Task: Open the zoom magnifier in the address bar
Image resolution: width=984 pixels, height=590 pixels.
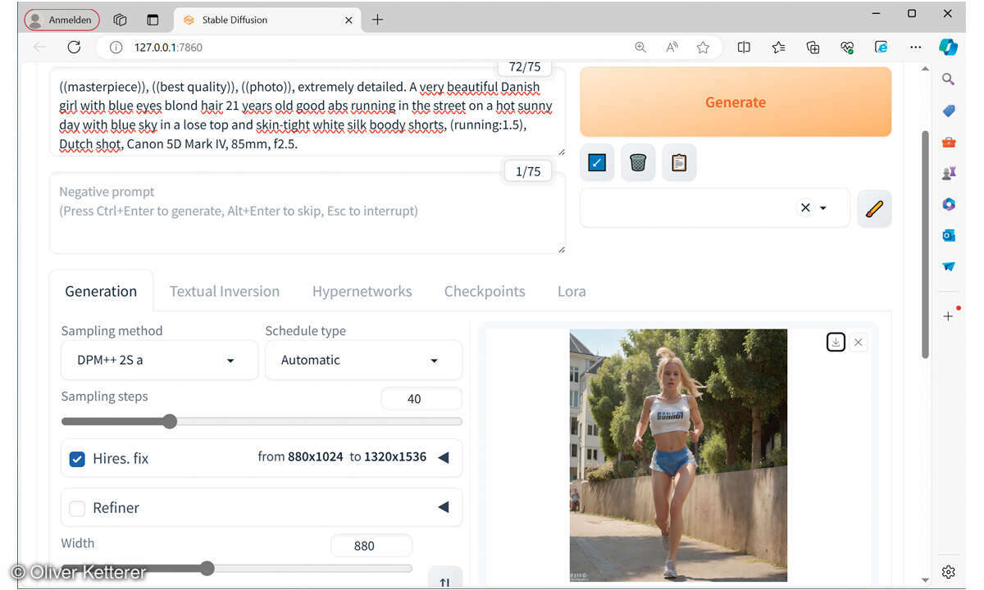Action: coord(640,48)
